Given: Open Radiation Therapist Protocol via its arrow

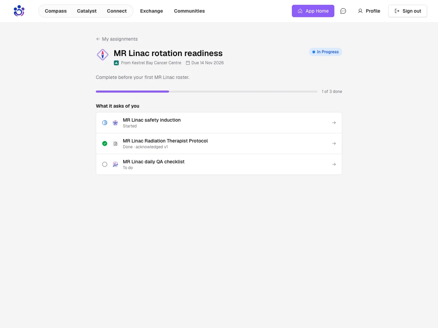Looking at the screenshot, I should [334, 143].
